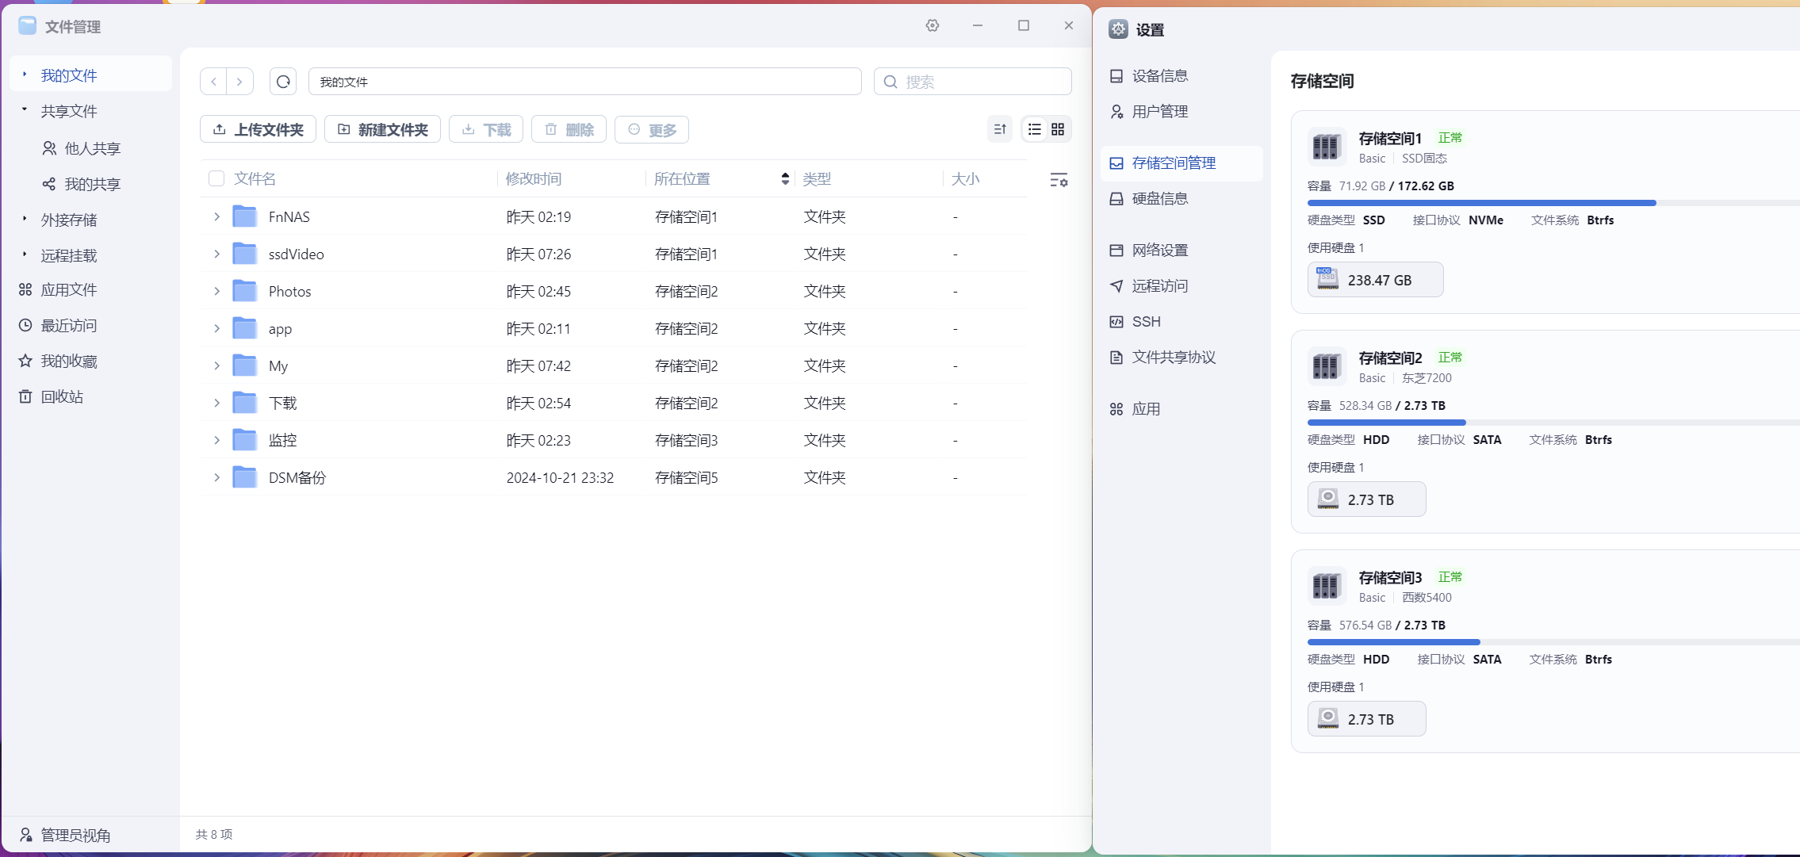Click the 下载 toolbar button
Image resolution: width=1800 pixels, height=857 pixels.
click(486, 129)
